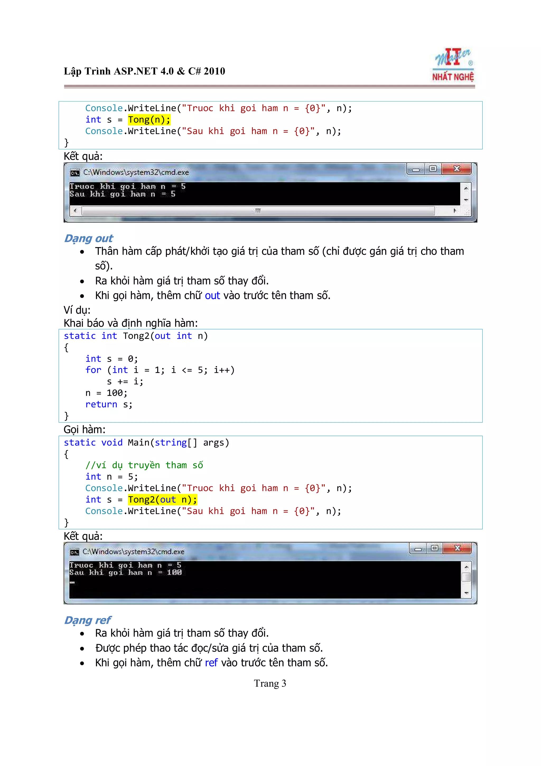
Task: Click scroll-up arrow in second console
Action: coord(466,567)
